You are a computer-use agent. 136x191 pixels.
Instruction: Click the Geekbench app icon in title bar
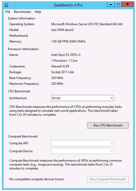click(x=6, y=5)
